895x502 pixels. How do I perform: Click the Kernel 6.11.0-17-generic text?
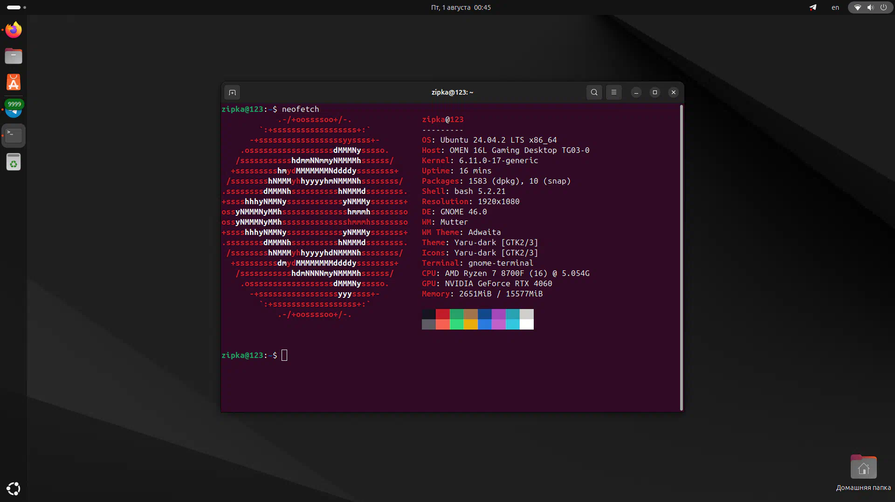480,160
